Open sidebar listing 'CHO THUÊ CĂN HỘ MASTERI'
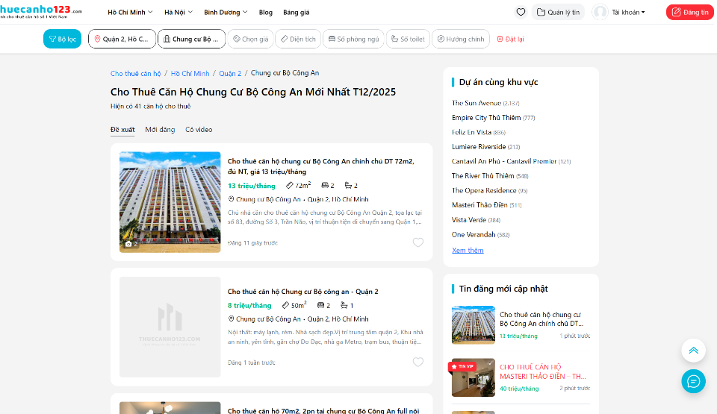This screenshot has width=717, height=414. [x=543, y=371]
